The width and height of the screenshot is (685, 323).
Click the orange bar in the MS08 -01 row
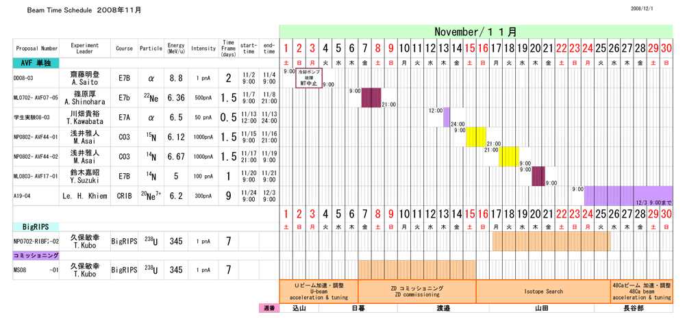416,270
